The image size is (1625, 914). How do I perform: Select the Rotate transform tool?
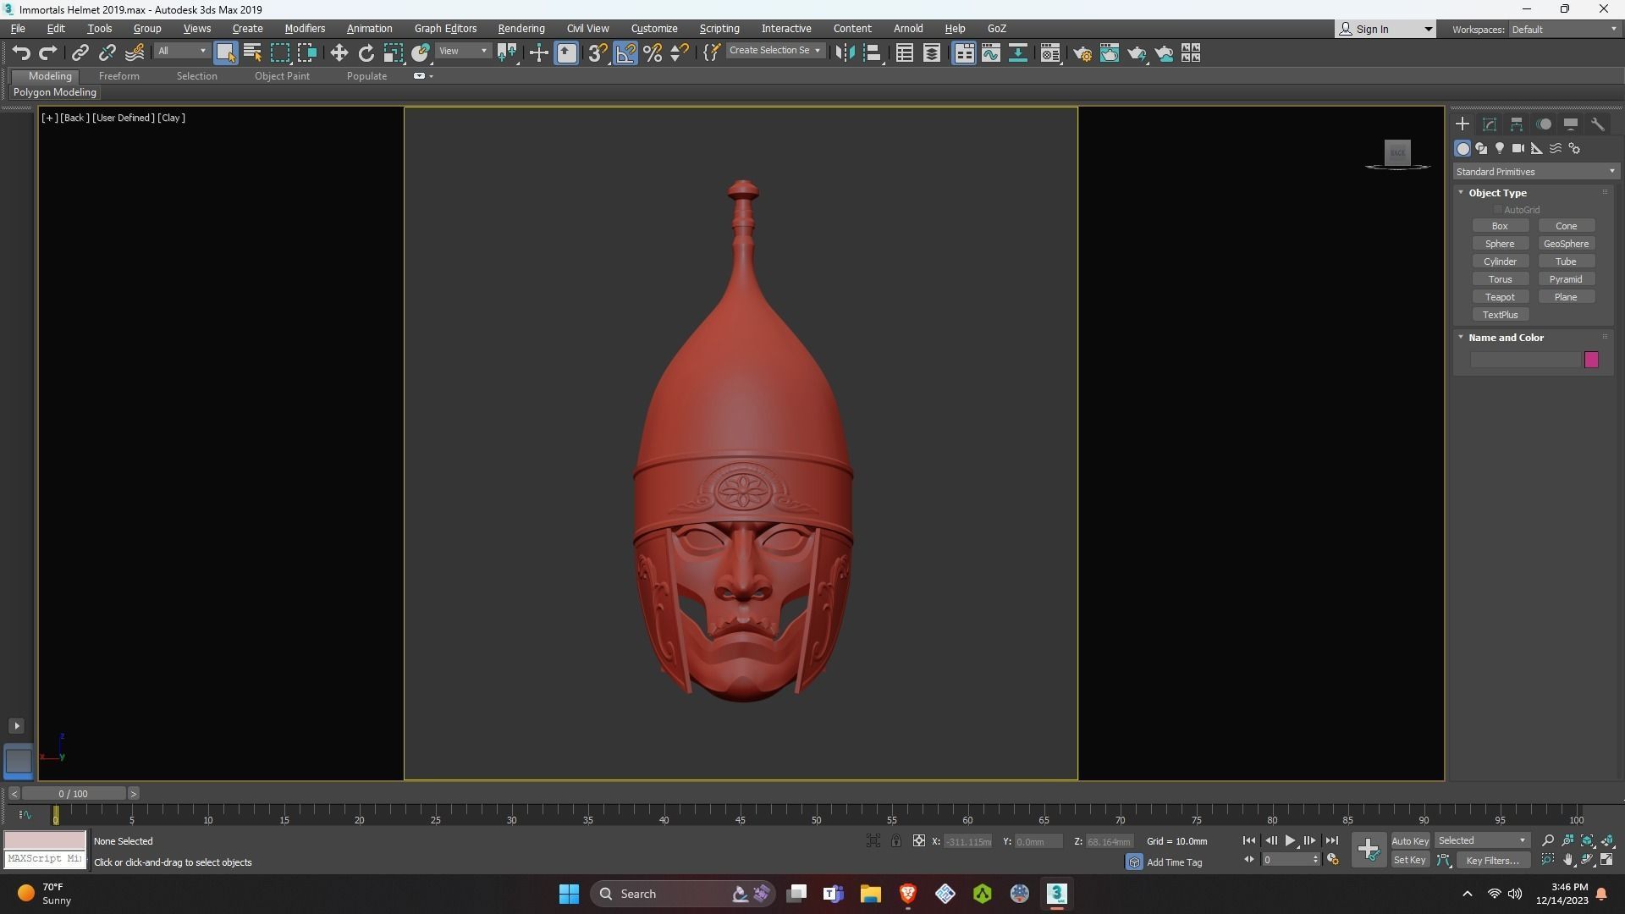coord(366,53)
